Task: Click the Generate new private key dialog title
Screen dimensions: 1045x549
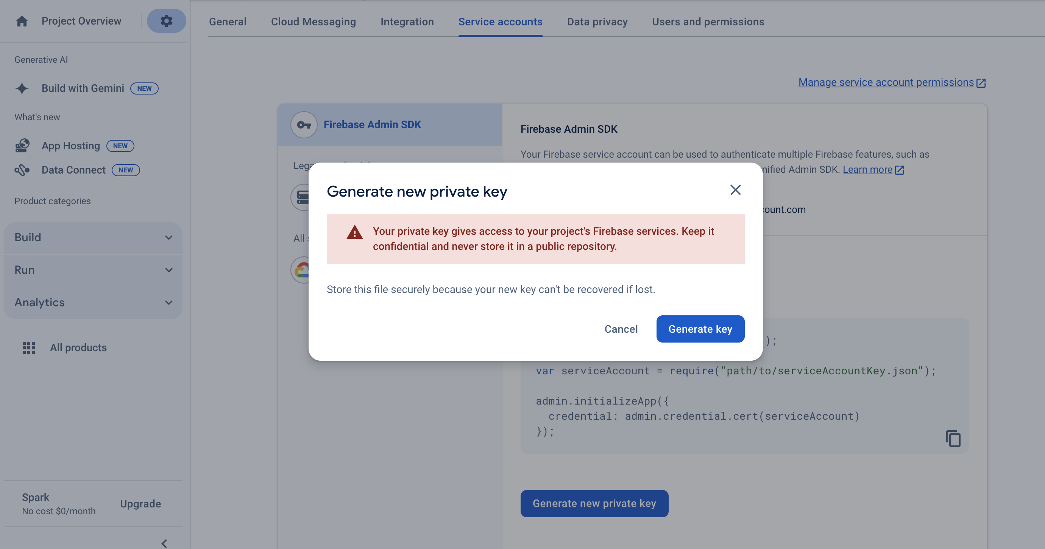Action: (417, 191)
